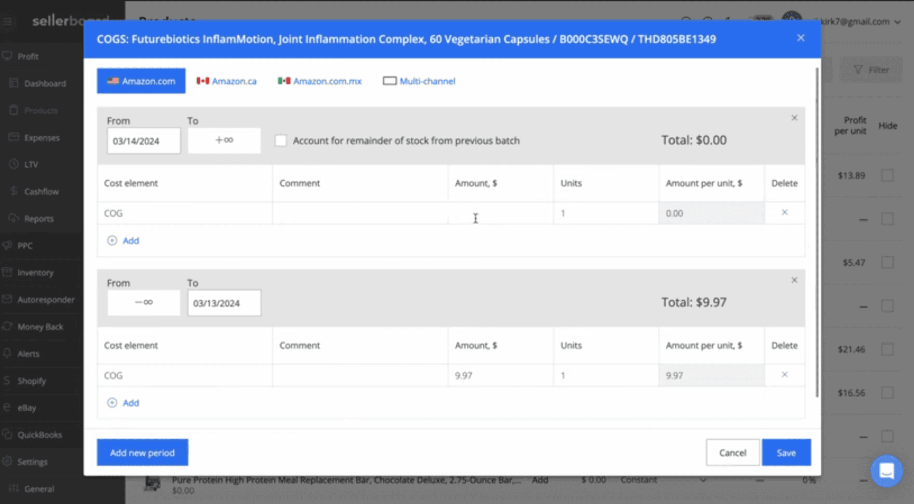The width and height of the screenshot is (914, 504).
Task: Delete the COG row priced 9.97
Action: 784,375
